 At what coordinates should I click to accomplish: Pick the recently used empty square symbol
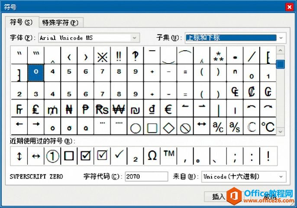point(69,156)
